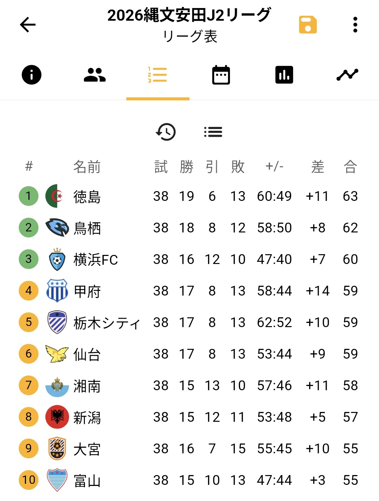Open the line graph trend tab
This screenshot has width=379, height=501.
click(x=347, y=75)
